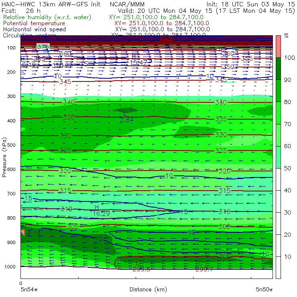Click the wind maximum value '16.29'

(101, 214)
